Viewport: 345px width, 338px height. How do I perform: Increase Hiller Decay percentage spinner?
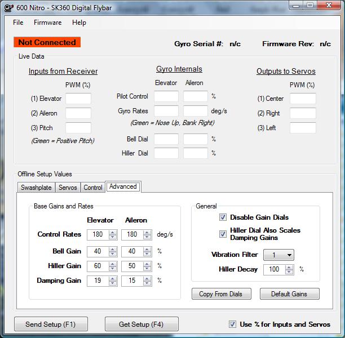pyautogui.click(x=290, y=267)
